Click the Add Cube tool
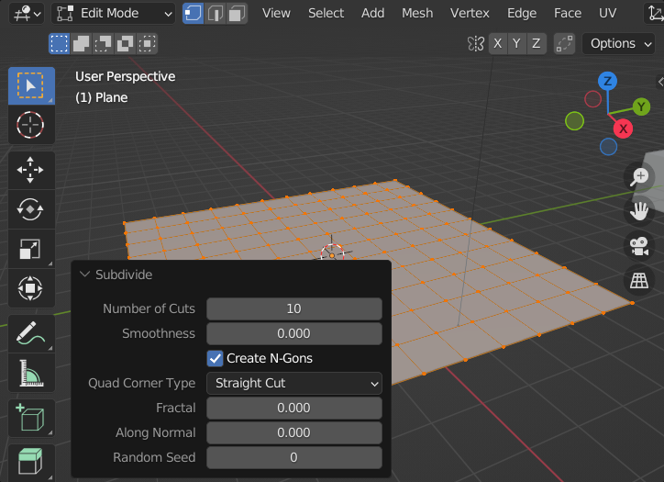 (31, 419)
